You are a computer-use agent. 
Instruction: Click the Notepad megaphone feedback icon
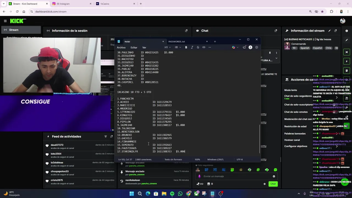pyautogui.click(x=244, y=47)
